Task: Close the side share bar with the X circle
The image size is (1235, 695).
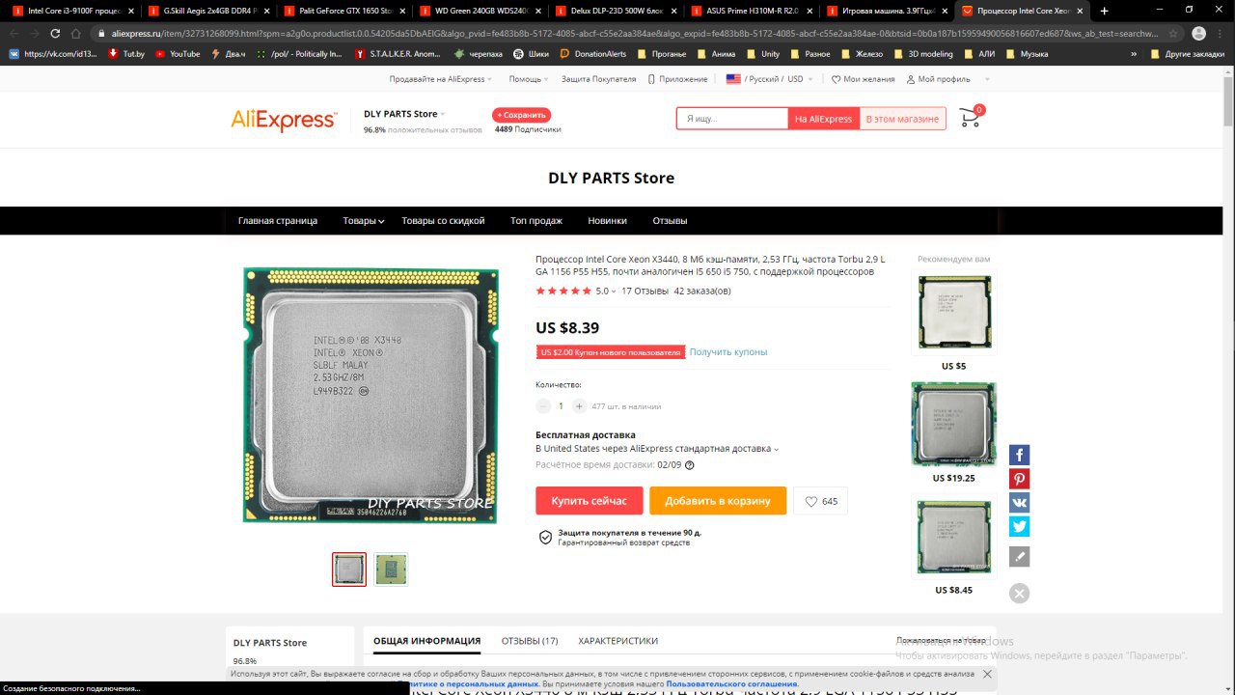Action: [1020, 594]
